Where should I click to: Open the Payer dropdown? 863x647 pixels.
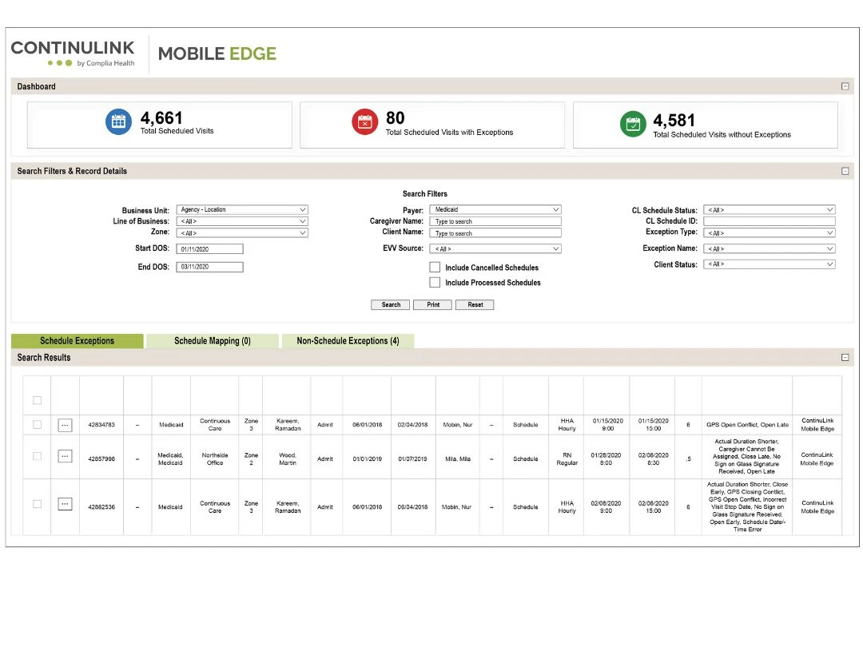[495, 209]
